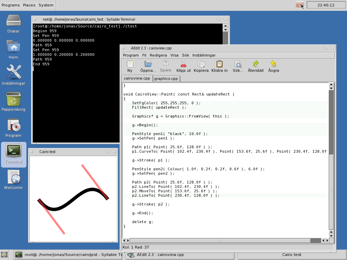The height and width of the screenshot is (260, 347).
Task: Open the Papperskorg trash icon
Action: [14, 99]
